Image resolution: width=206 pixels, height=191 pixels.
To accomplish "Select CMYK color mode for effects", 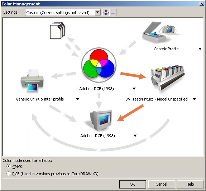I will pos(9,166).
